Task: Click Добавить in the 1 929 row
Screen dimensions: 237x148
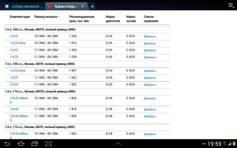Action: click(x=150, y=116)
